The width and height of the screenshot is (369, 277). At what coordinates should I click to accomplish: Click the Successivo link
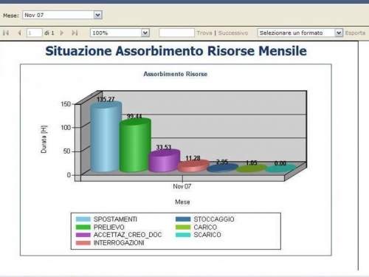click(x=233, y=33)
